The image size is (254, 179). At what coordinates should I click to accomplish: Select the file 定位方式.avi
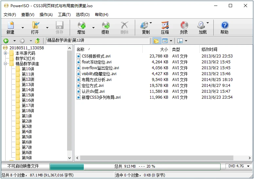93,85
